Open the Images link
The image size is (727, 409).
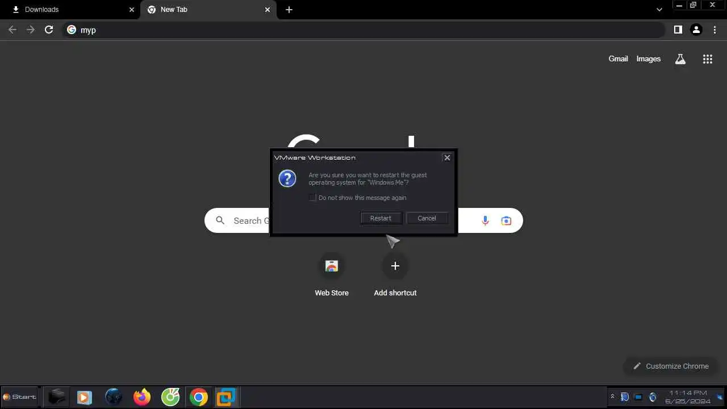648,59
